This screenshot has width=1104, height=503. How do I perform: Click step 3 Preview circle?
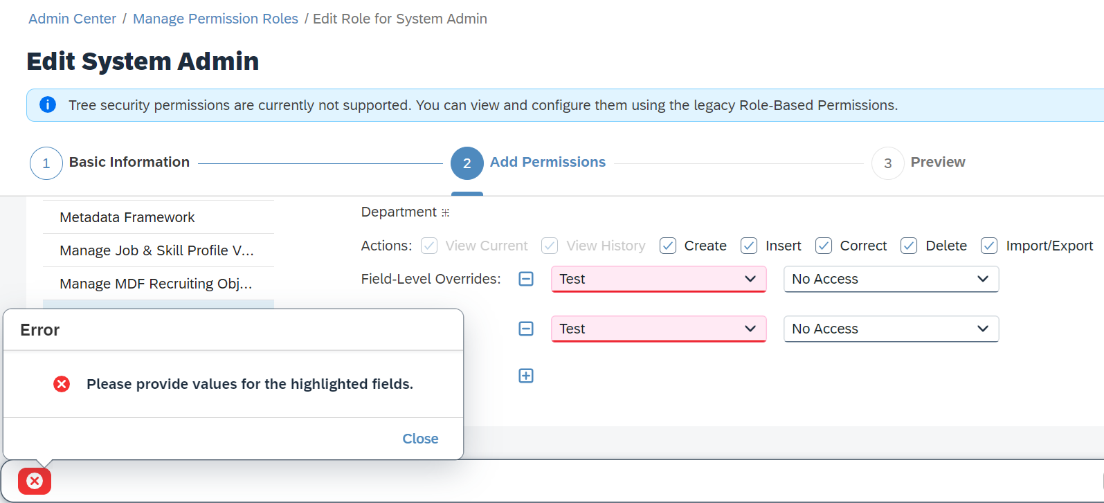click(x=888, y=163)
